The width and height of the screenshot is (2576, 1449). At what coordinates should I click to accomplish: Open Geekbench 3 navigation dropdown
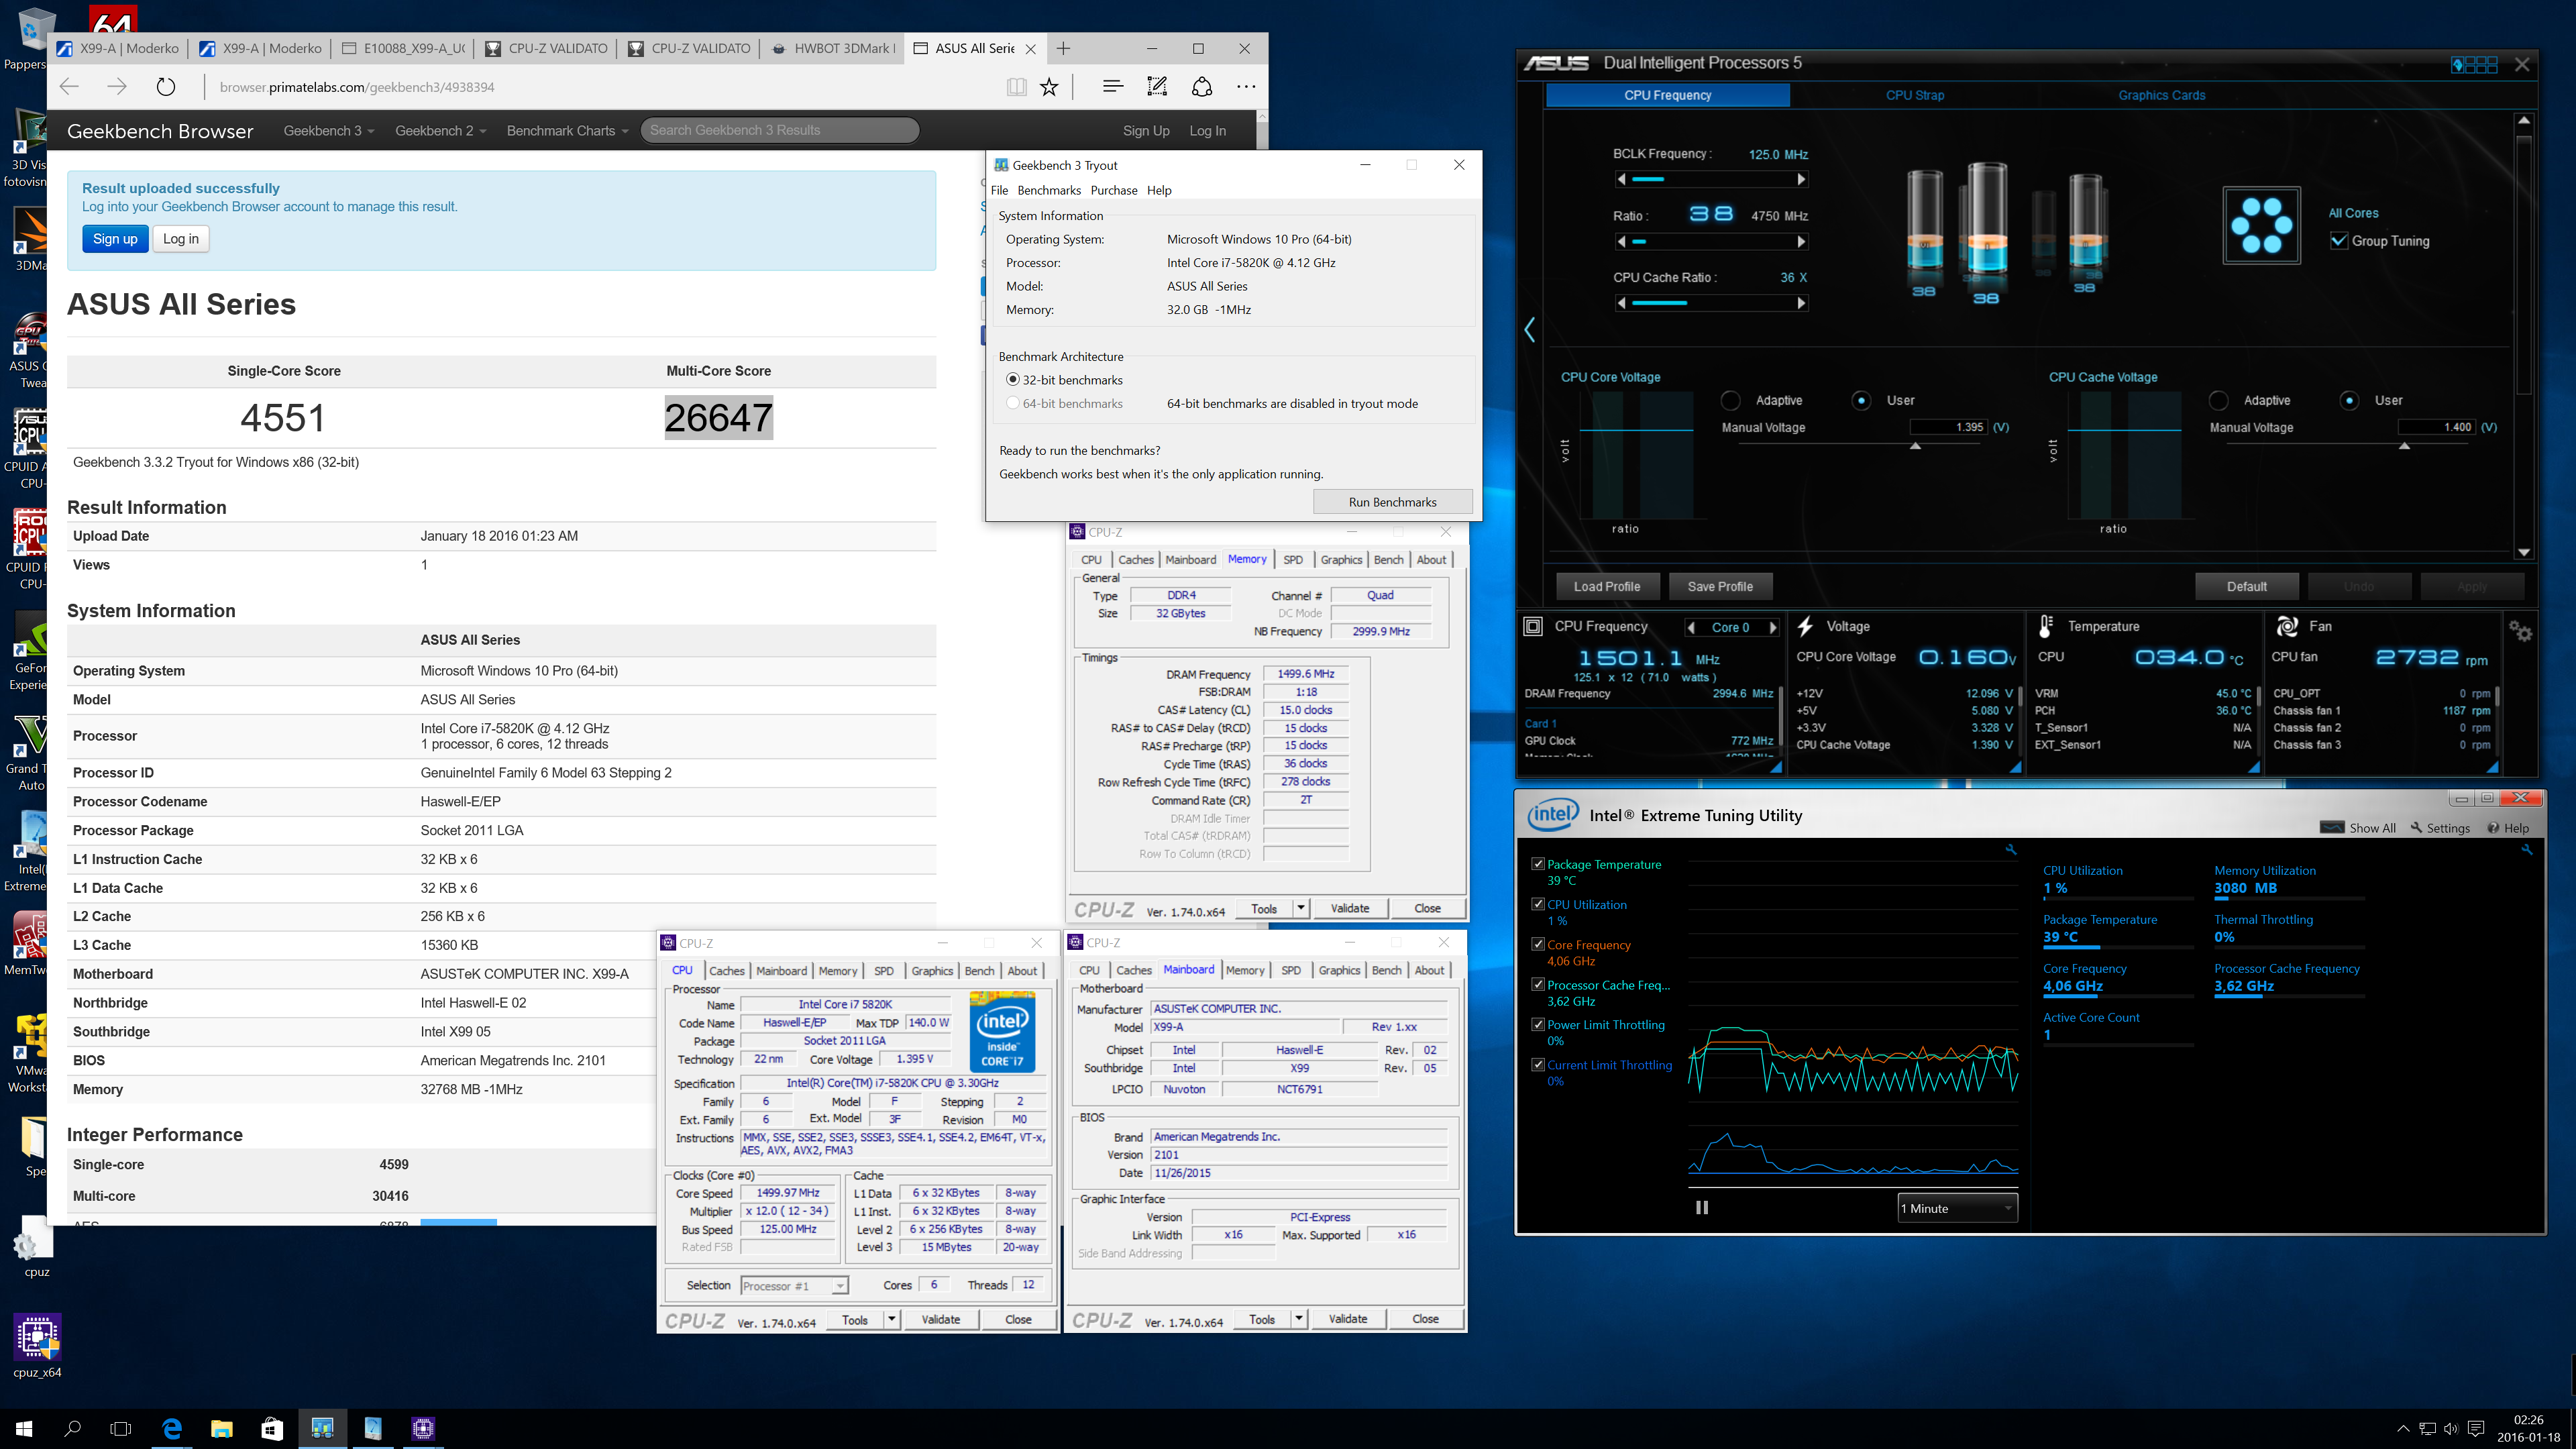click(329, 131)
